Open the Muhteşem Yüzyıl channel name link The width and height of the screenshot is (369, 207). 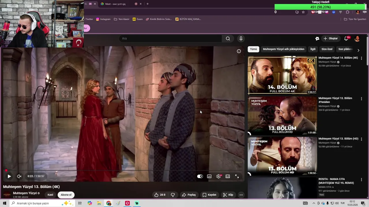(x=25, y=193)
